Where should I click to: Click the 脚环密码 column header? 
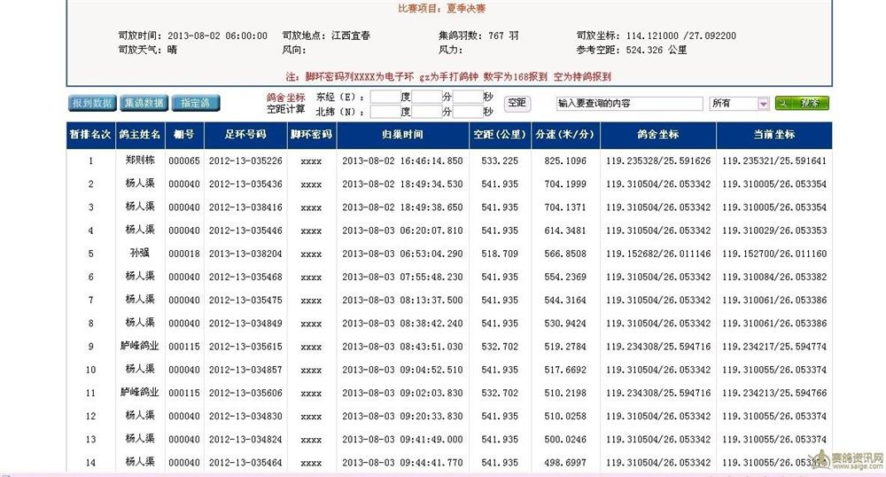point(311,135)
